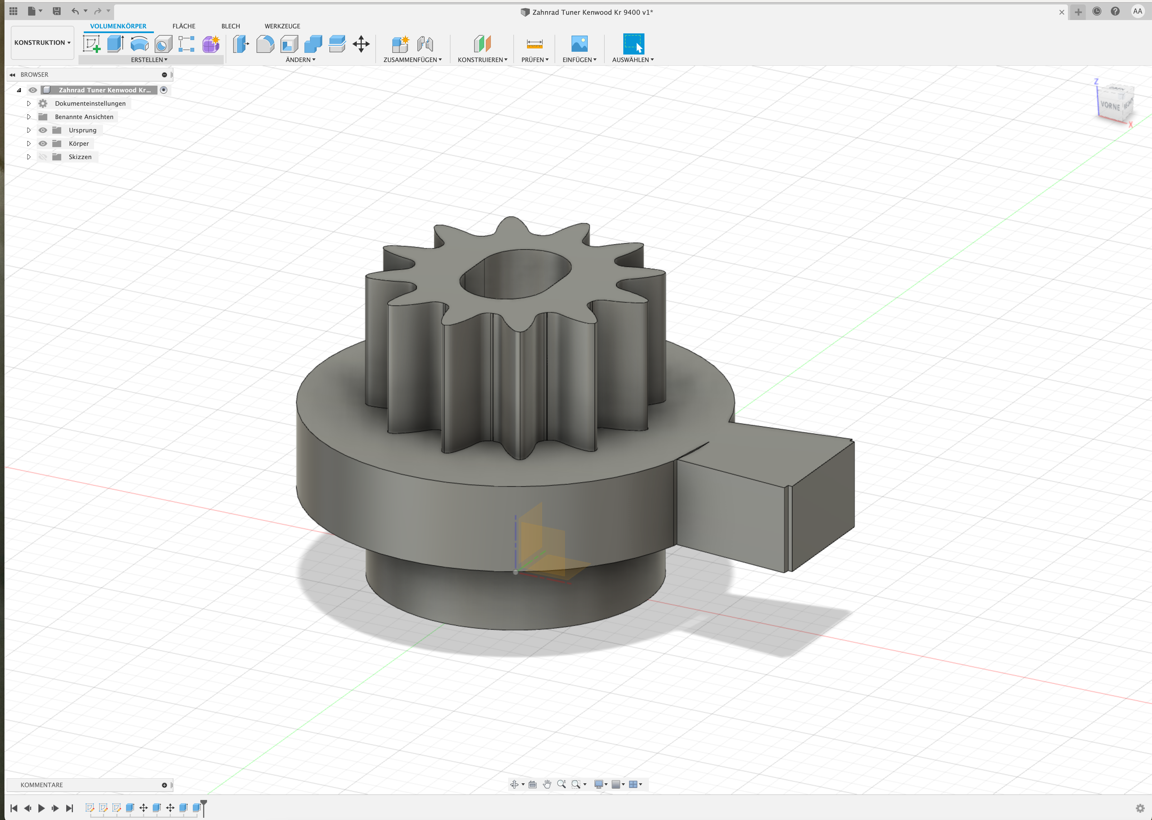Expand the Ursprung folder
Image resolution: width=1152 pixels, height=820 pixels.
(29, 130)
